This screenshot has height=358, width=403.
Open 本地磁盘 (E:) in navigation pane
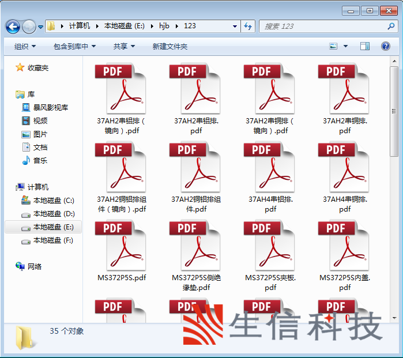(43, 227)
